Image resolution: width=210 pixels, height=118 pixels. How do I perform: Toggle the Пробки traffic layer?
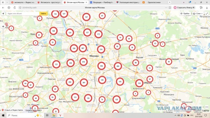185,13
